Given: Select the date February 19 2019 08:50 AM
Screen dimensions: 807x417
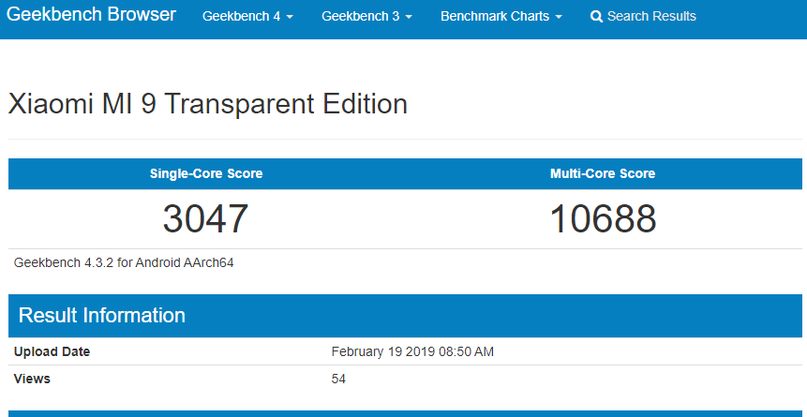Looking at the screenshot, I should [x=412, y=352].
